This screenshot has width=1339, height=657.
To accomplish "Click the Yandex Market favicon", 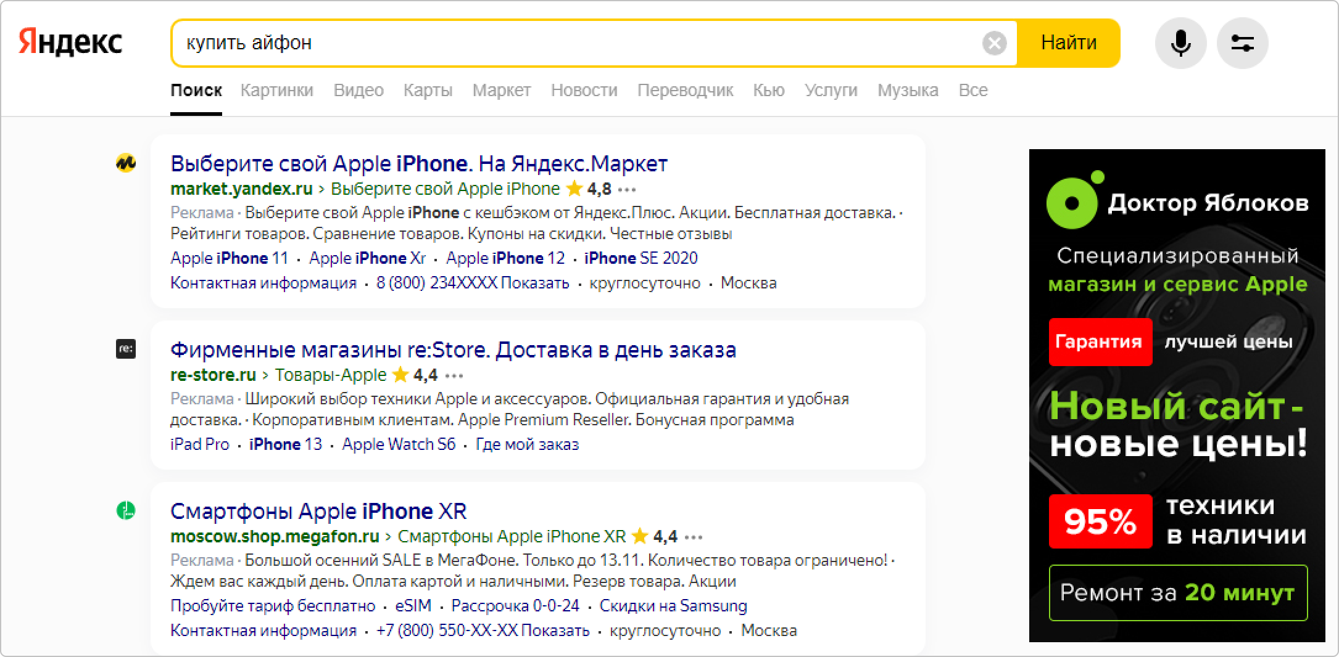I will [126, 163].
